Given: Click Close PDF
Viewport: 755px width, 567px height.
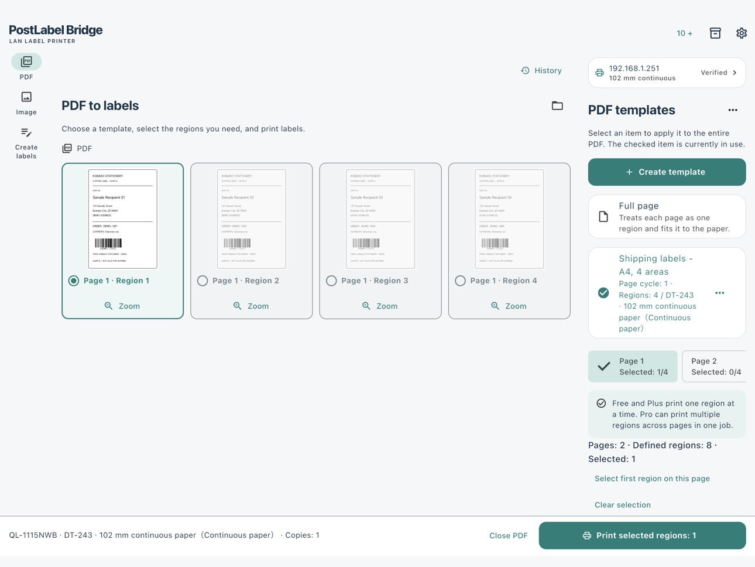Looking at the screenshot, I should 509,535.
